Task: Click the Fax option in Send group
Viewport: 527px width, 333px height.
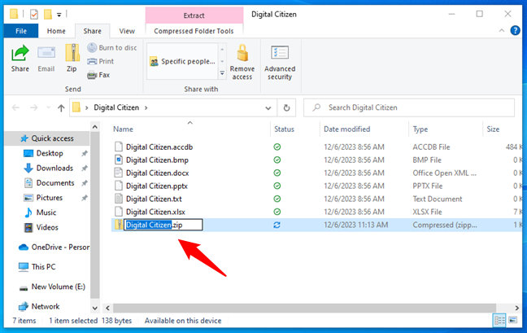Action: [x=98, y=75]
